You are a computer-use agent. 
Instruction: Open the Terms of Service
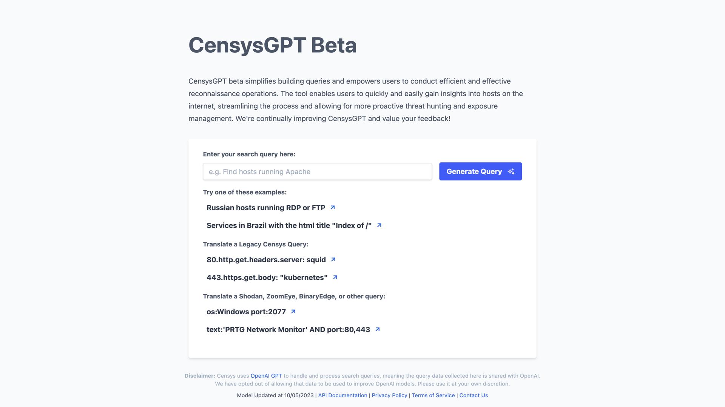(433, 395)
